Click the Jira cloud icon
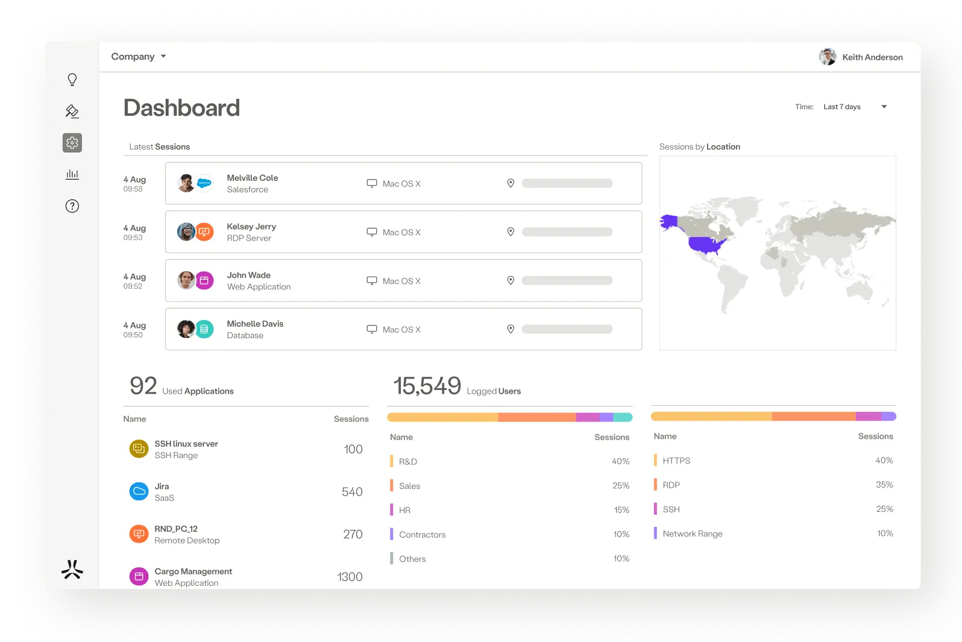962x642 pixels. (139, 491)
